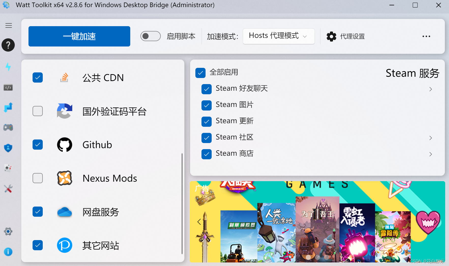Select the Nexus Mods label
This screenshot has height=266, width=449.
pyautogui.click(x=110, y=178)
